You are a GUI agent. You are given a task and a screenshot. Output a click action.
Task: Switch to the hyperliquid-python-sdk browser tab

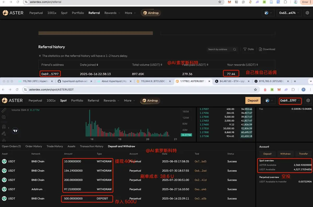coord(75,81)
